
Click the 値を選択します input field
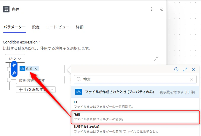(40, 80)
